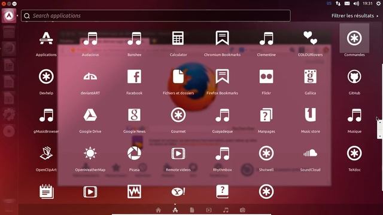
Task: Switch to the Video lens
Action: click(x=209, y=210)
